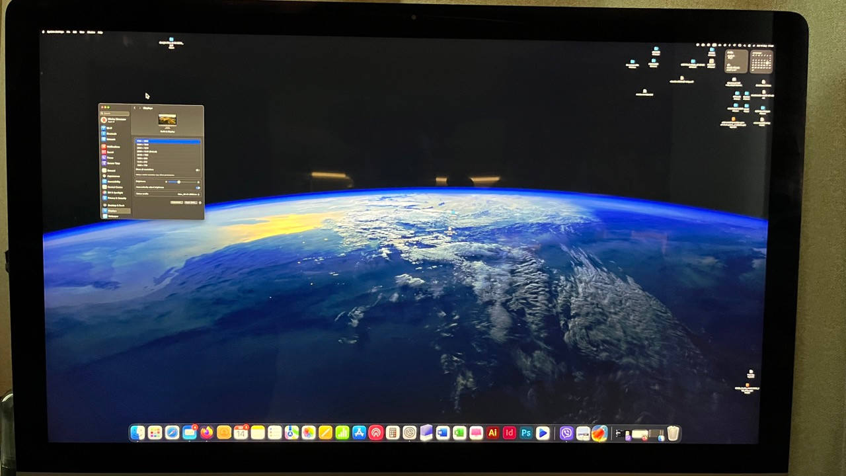Click the Advanced… button in Displays
This screenshot has height=476, width=846.
tap(176, 202)
